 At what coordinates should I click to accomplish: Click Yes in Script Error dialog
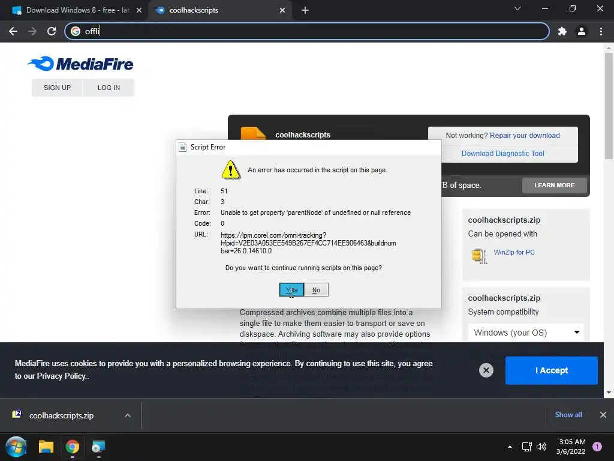tap(292, 290)
